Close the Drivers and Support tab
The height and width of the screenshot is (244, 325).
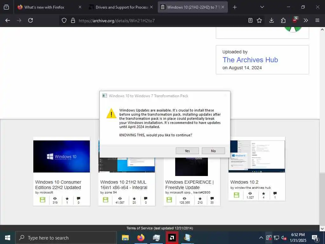point(151,7)
